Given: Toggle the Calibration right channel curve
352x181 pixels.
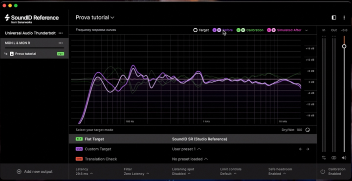Looking at the screenshot, I should tap(243, 30).
